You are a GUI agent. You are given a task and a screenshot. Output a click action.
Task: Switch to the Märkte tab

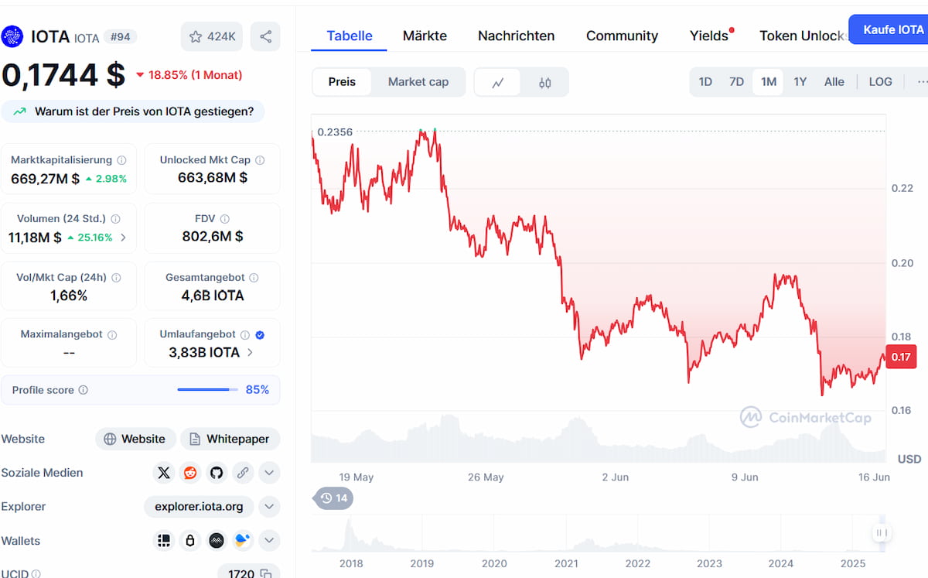tap(424, 36)
